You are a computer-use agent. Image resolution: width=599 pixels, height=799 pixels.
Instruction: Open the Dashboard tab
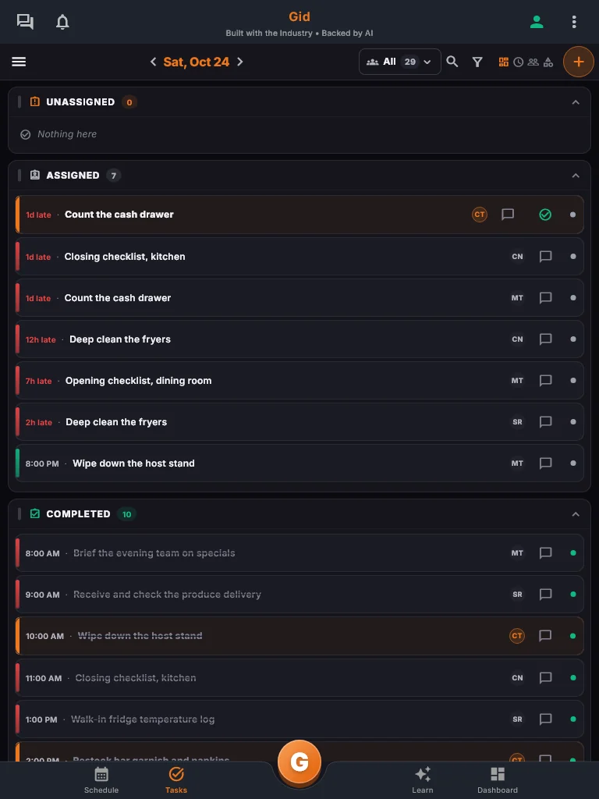click(x=498, y=780)
